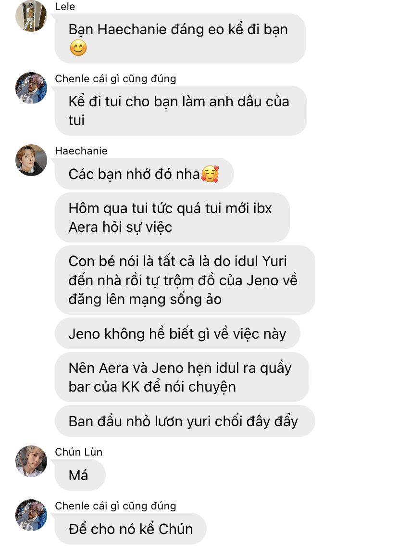
Task: Tap the hearts-face emoji after 'nhớ đó nha'
Action: tap(210, 174)
